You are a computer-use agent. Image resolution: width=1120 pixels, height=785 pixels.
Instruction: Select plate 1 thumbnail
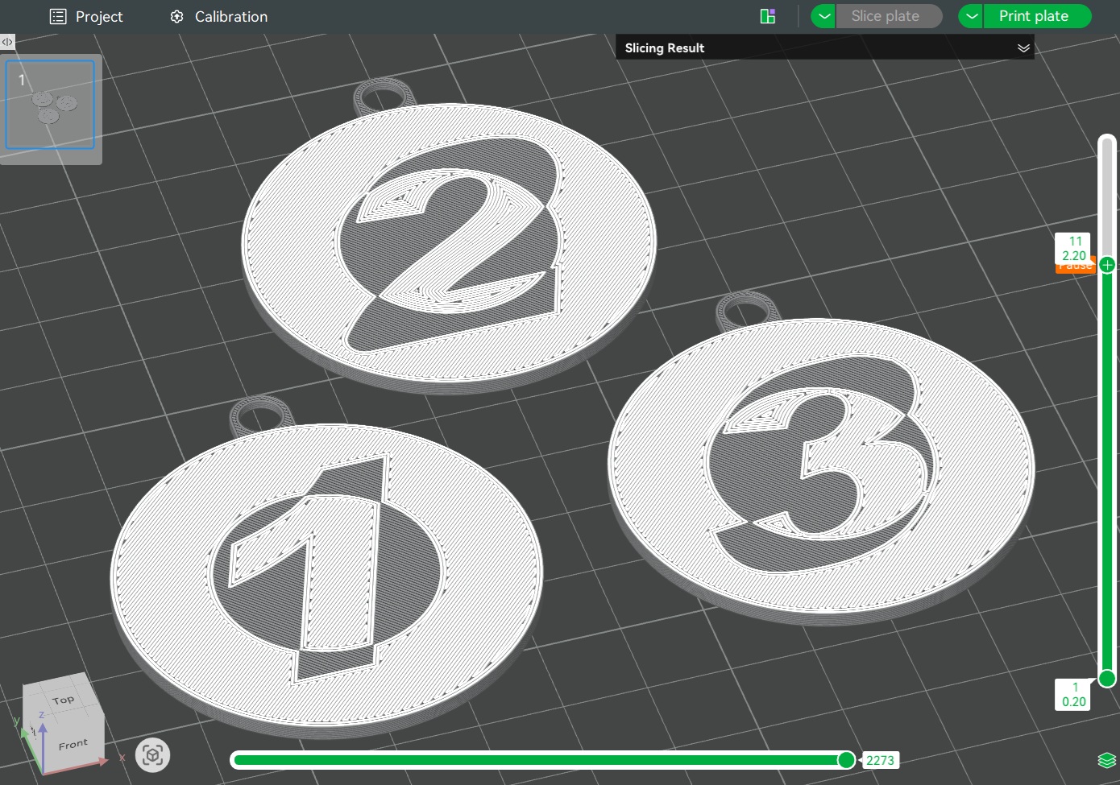click(x=50, y=105)
